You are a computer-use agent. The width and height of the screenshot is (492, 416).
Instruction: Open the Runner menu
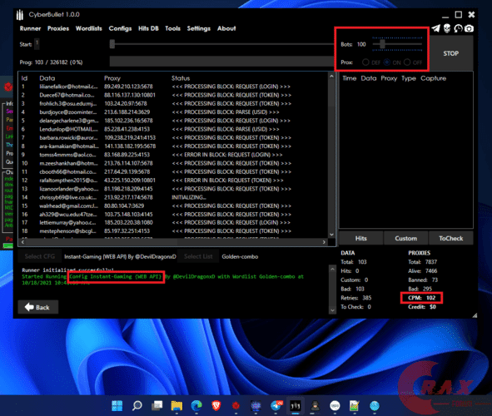coord(30,28)
